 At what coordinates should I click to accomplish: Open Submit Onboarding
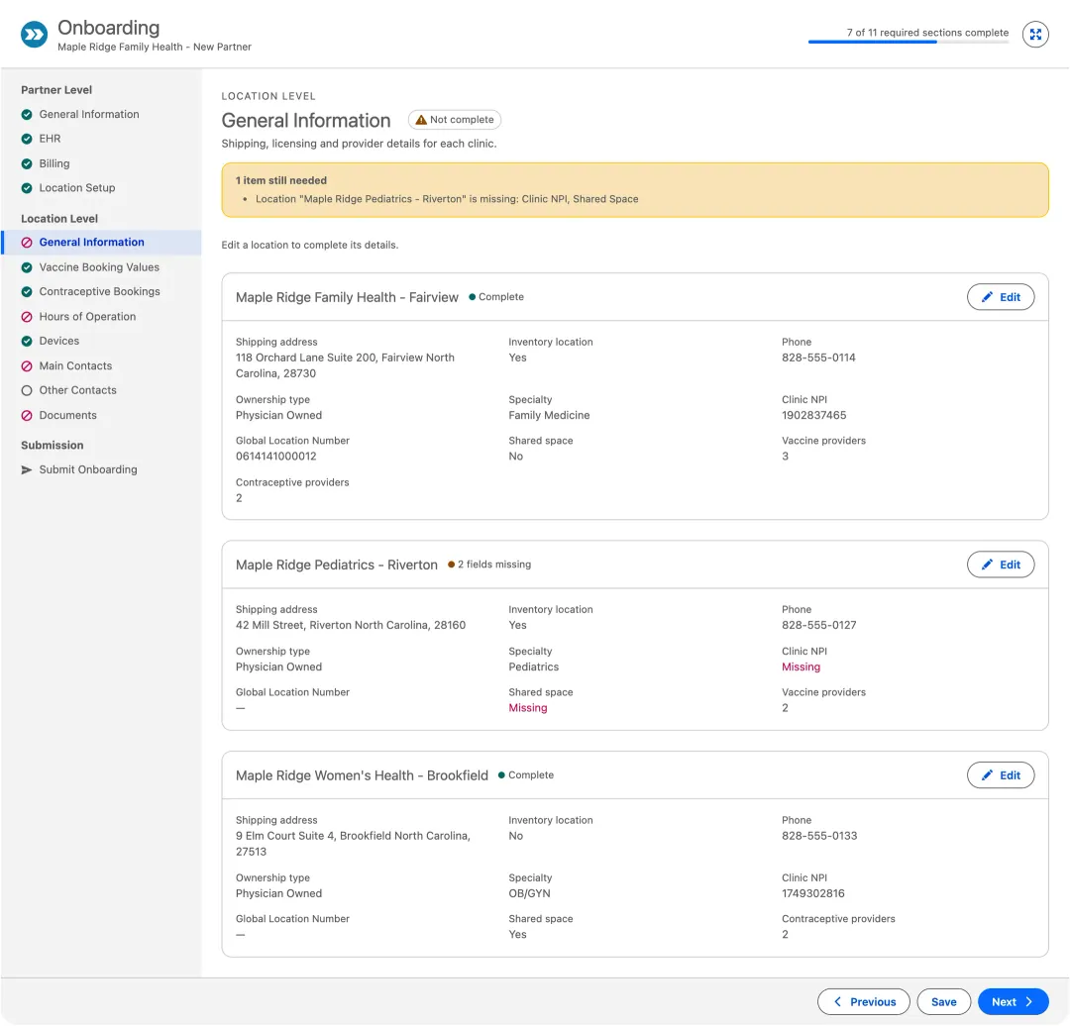click(x=101, y=470)
